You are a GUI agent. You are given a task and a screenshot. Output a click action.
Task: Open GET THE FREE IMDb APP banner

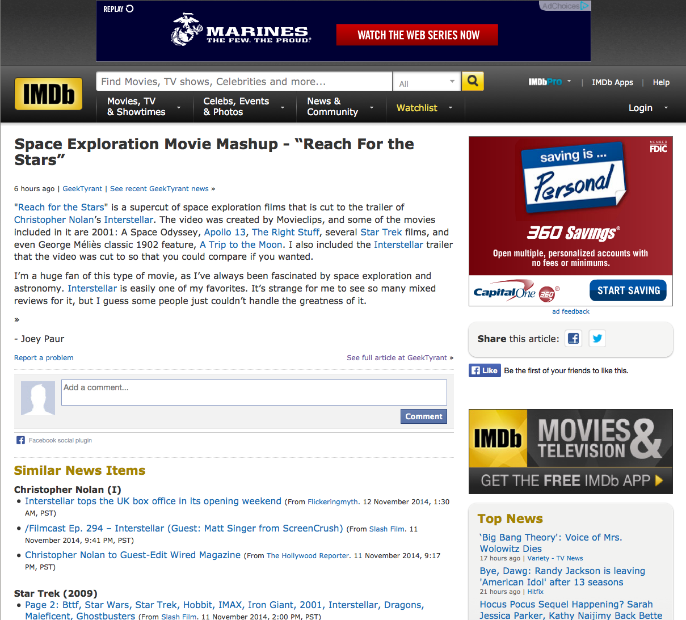coord(571,481)
